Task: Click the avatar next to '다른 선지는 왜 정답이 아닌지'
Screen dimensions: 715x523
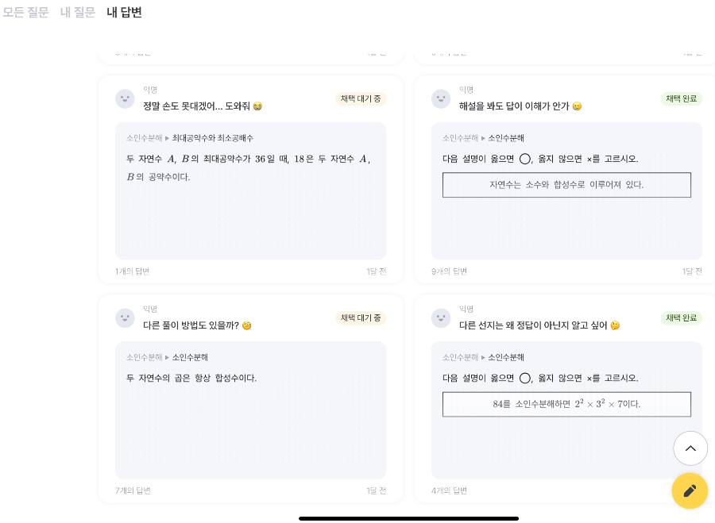Action: coord(441,317)
